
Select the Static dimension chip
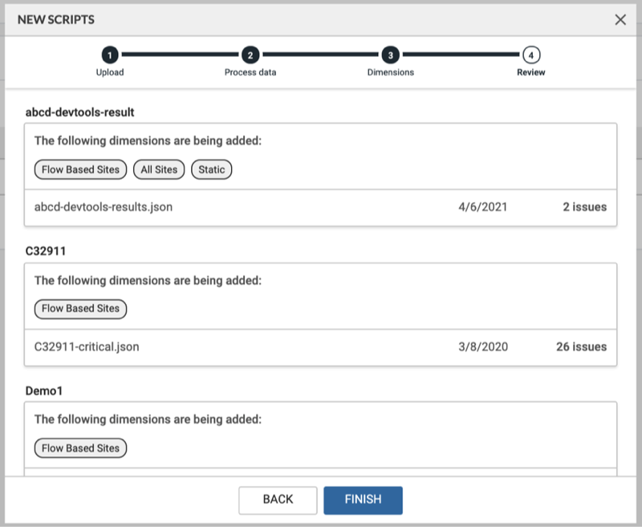tap(212, 169)
